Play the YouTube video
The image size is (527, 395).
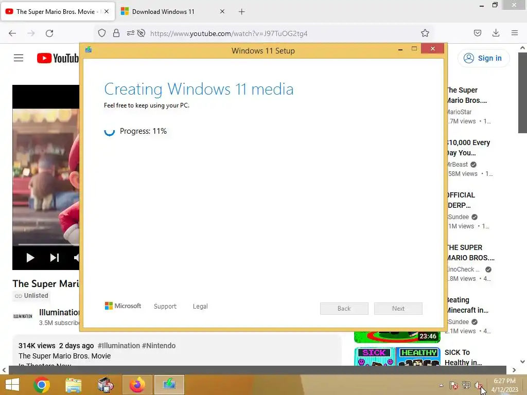[x=30, y=258]
